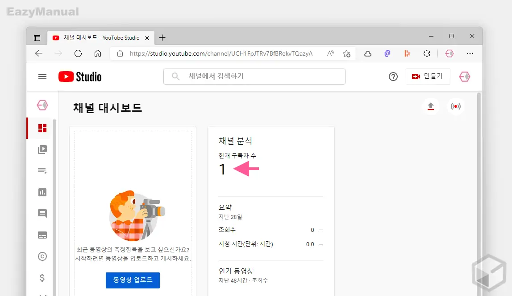This screenshot has width=512, height=296.
Task: Click the 현재 구독자 수 label
Action: tap(237, 156)
